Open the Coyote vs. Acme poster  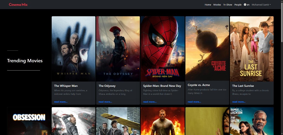click(207, 48)
